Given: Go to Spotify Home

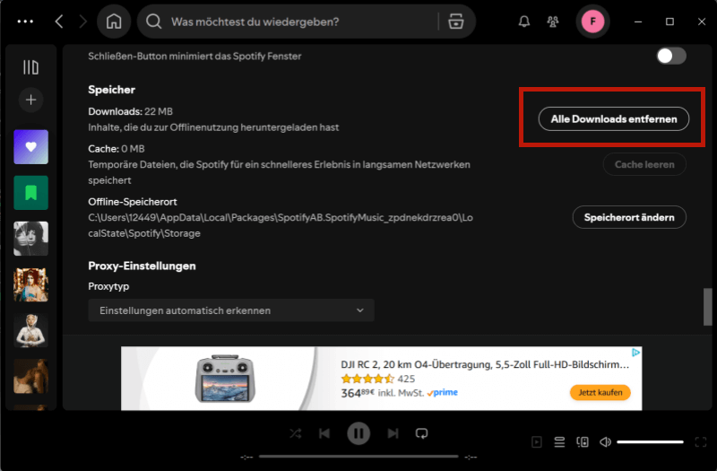Looking at the screenshot, I should [114, 22].
